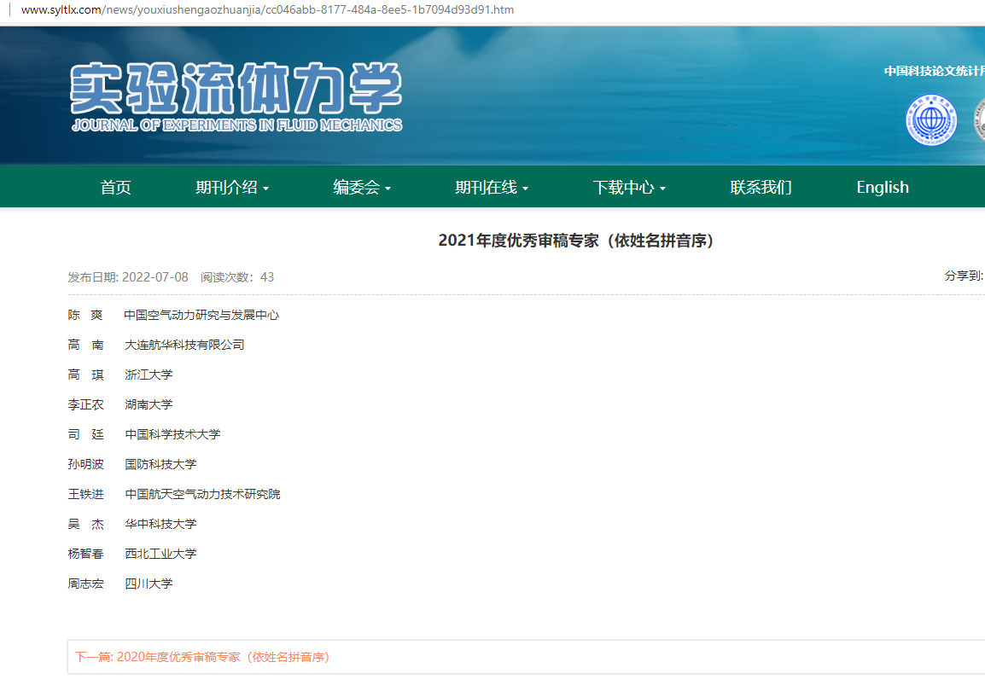Open the 下载中心 menu
Screen dimensions: 985x697
tap(623, 187)
